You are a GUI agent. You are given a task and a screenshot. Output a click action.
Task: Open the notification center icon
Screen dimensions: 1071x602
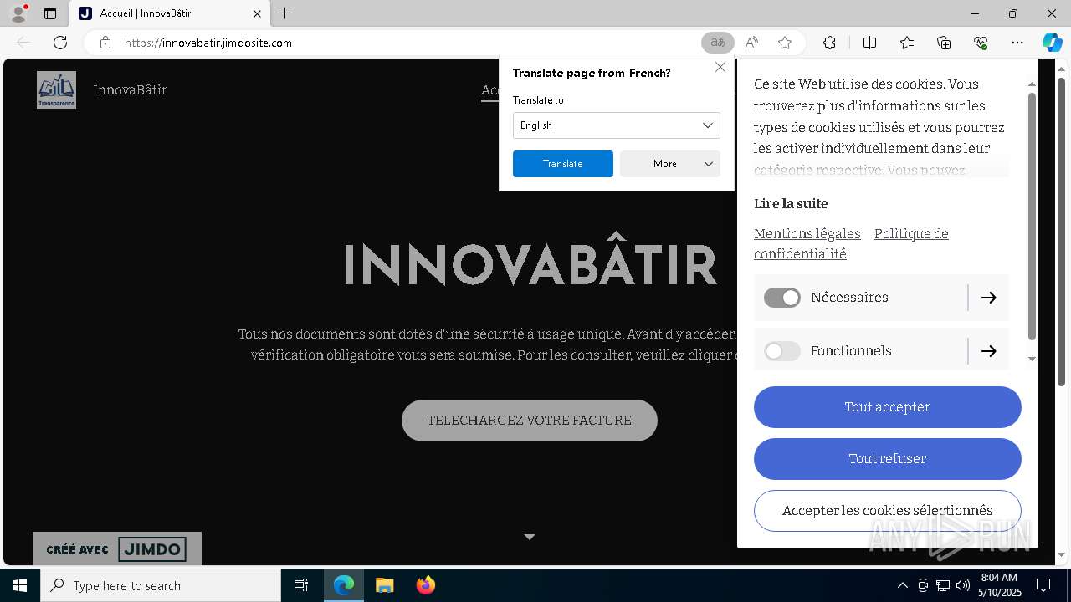coord(1043,585)
